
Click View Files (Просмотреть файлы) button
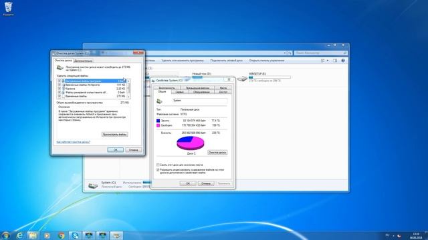tap(114, 135)
